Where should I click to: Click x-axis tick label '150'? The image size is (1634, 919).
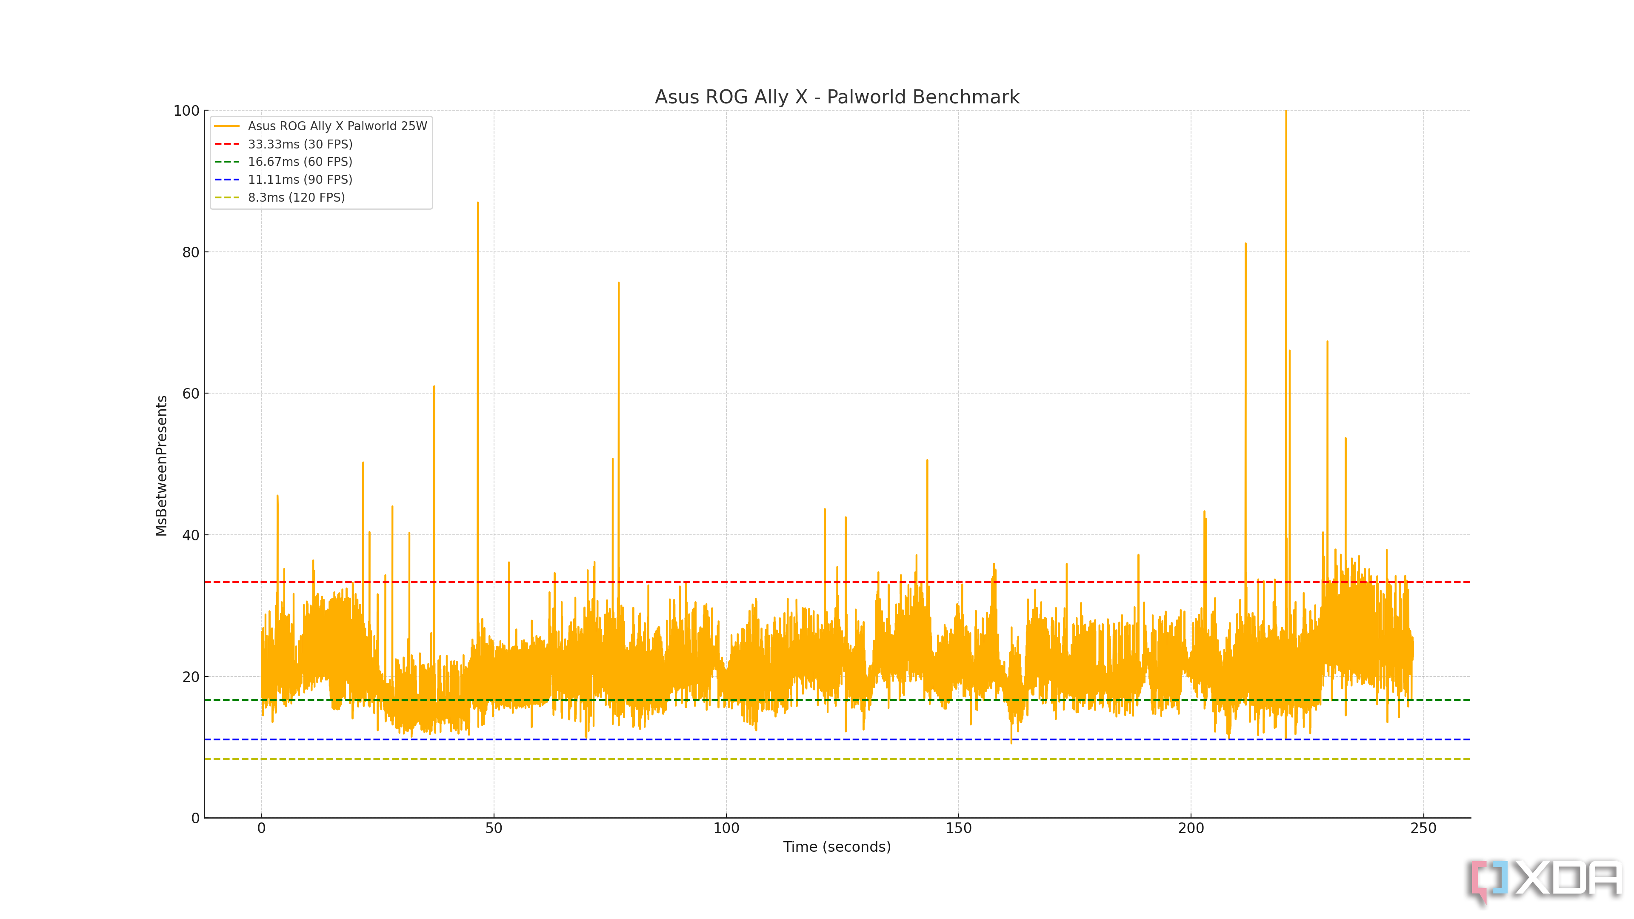click(958, 828)
